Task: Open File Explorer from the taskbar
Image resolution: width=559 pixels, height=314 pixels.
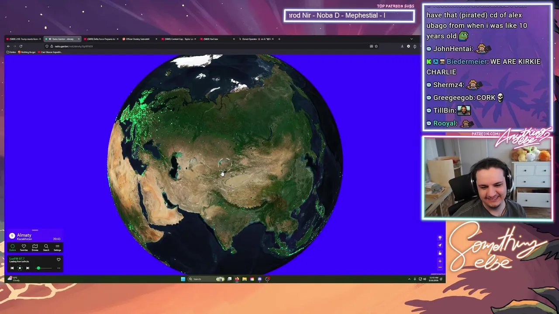Action: point(244,279)
